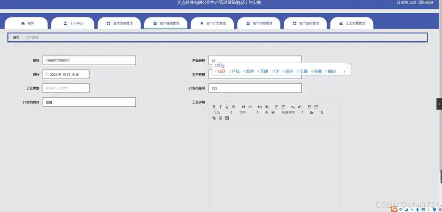The image size is (442, 212).
Task: Open the 工艺类型 select dropdown
Action: tap(66, 88)
